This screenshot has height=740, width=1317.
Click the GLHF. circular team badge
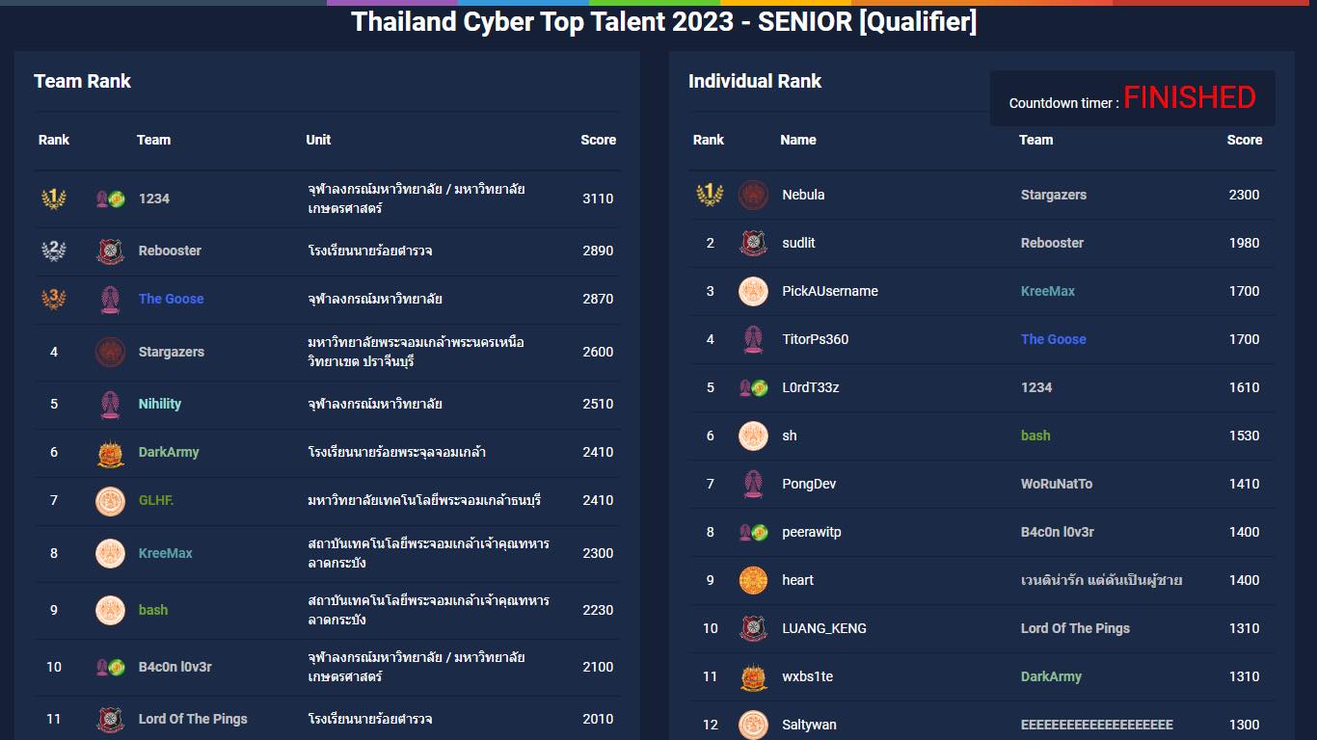coord(109,500)
